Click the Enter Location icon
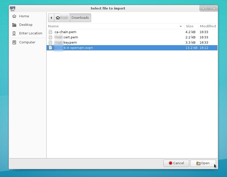Screen dimensions: 227x177 tap(14, 33)
